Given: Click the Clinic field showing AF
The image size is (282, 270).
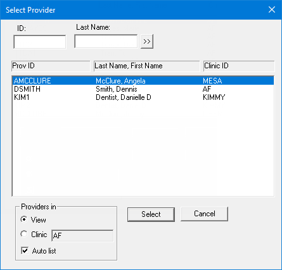Looking at the screenshot, I should pyautogui.click(x=82, y=235).
